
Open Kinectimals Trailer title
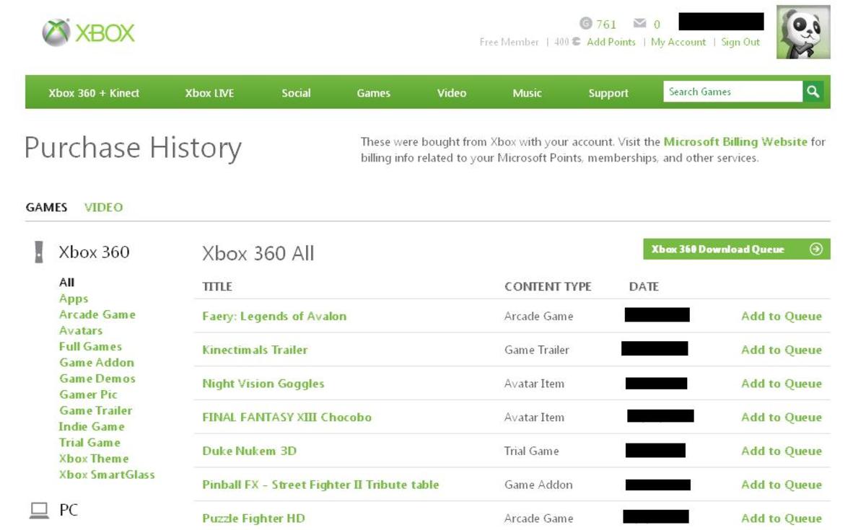pyautogui.click(x=255, y=350)
